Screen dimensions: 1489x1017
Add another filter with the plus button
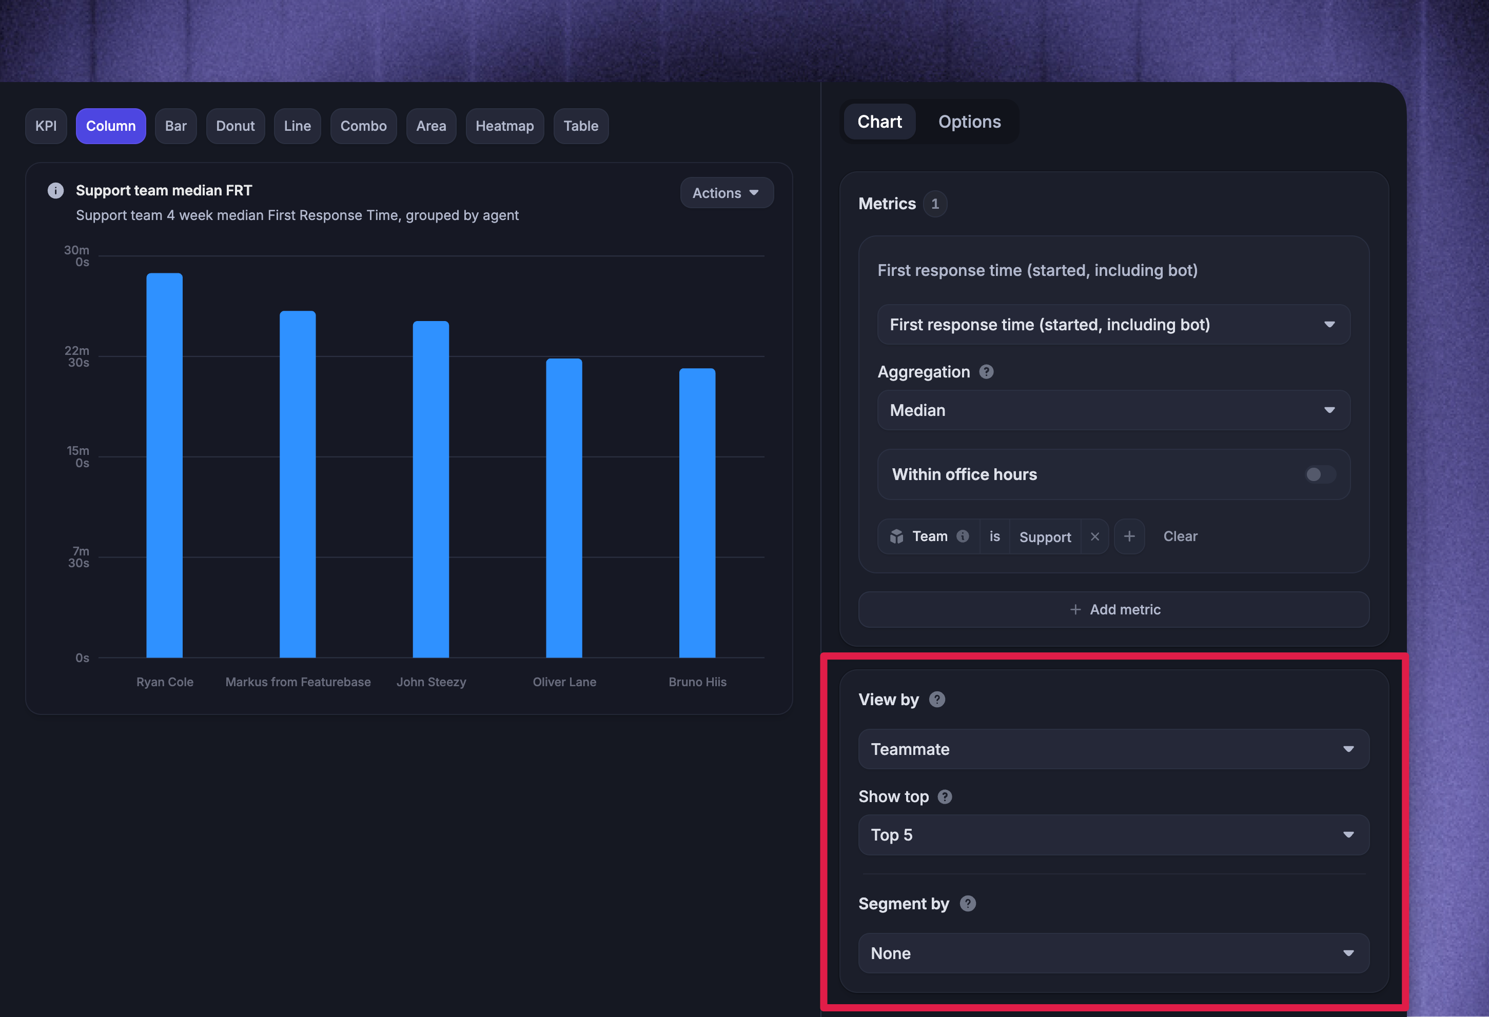pyautogui.click(x=1129, y=536)
